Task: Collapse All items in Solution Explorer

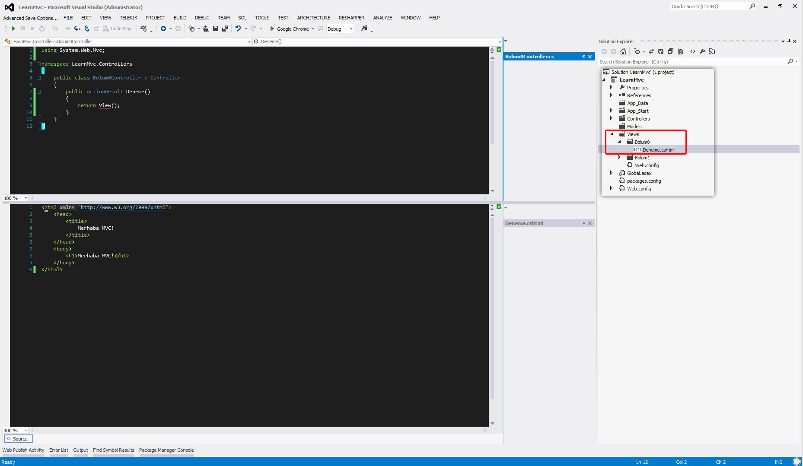Action: 670,51
